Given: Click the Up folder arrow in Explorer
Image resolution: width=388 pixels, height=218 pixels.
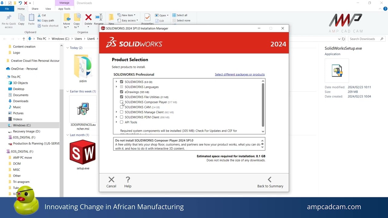Looking at the screenshot, I should click(24, 39).
